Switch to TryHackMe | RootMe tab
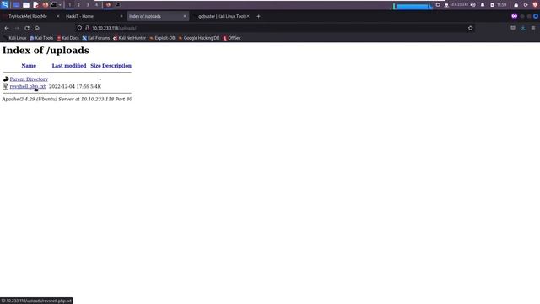 click(28, 16)
